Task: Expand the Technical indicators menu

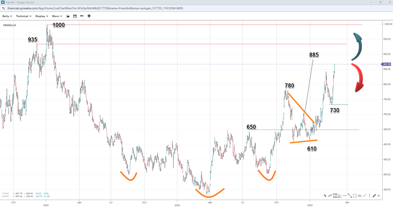Action: point(24,17)
